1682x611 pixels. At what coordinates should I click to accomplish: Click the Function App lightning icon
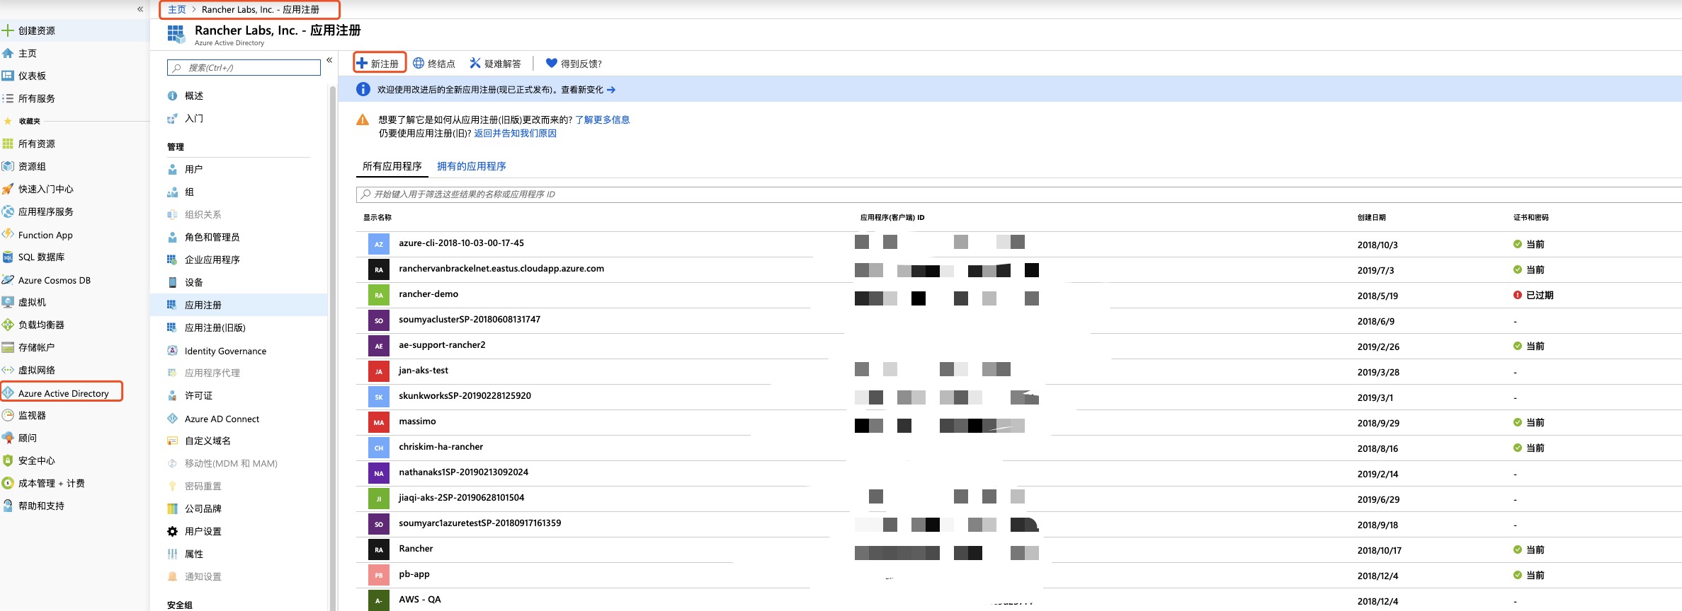(8, 234)
